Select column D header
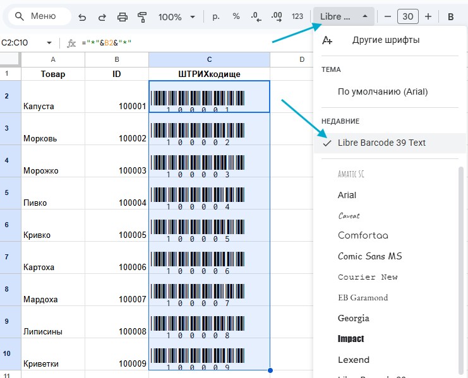Viewport: 468px width, 378px height. [301, 59]
